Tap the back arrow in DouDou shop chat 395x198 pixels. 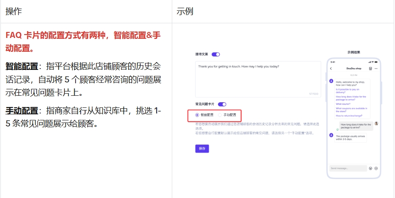tap(331, 69)
